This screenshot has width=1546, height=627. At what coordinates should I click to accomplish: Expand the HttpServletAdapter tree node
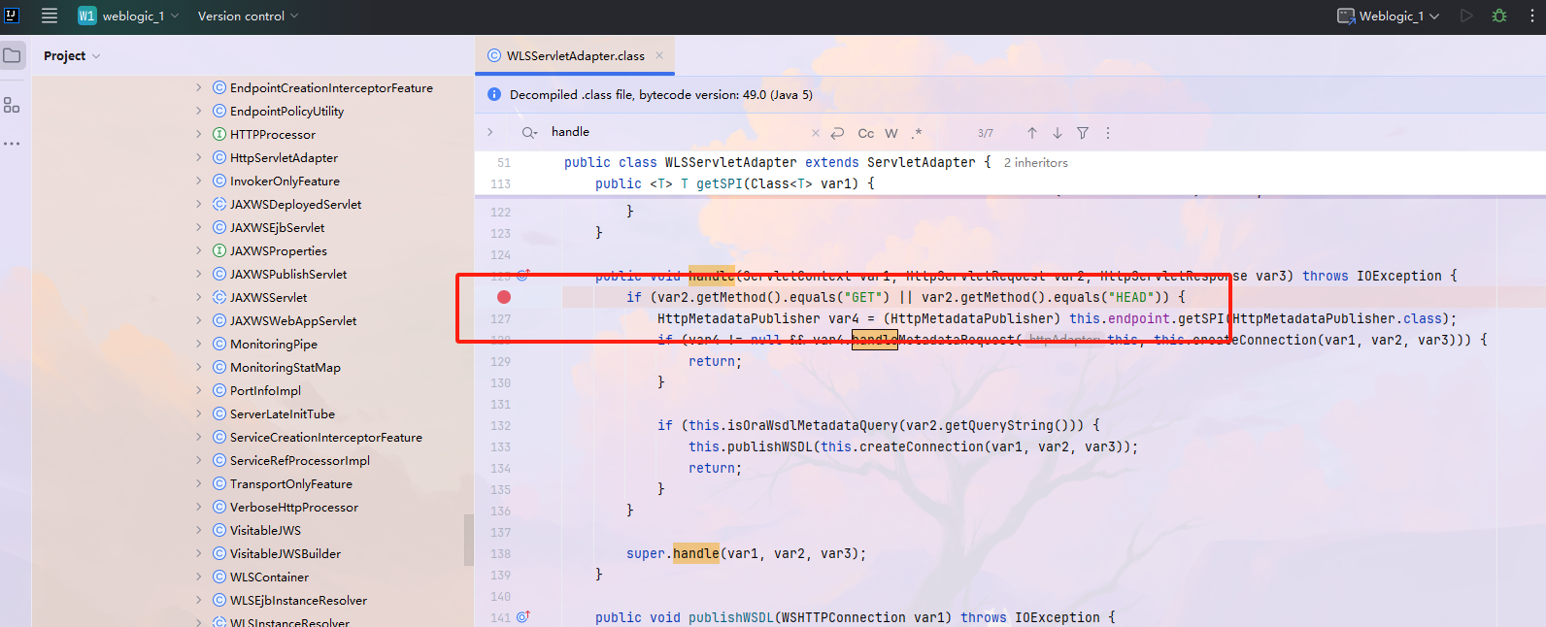[x=199, y=157]
